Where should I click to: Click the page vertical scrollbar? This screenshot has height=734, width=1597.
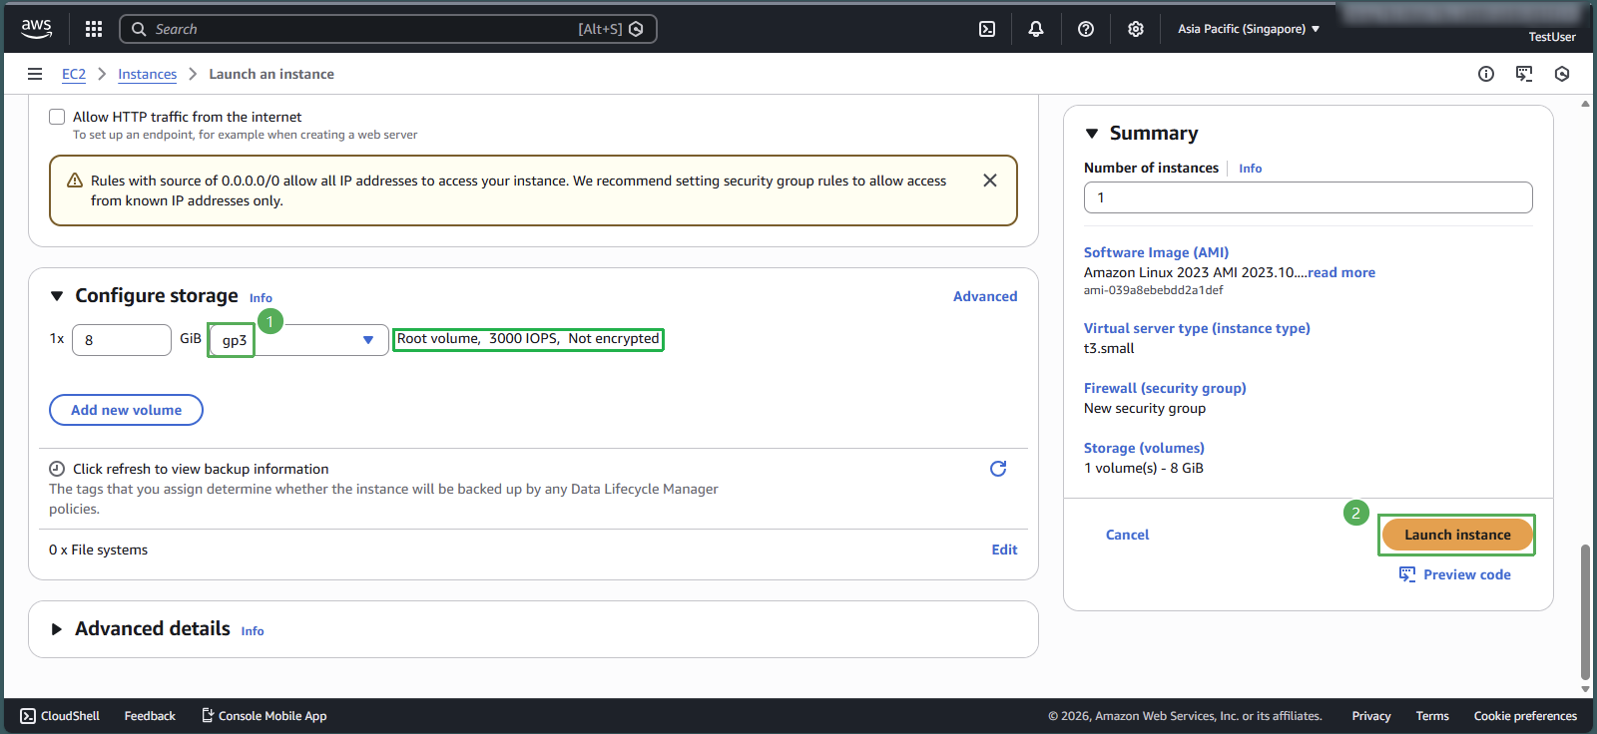click(1585, 611)
